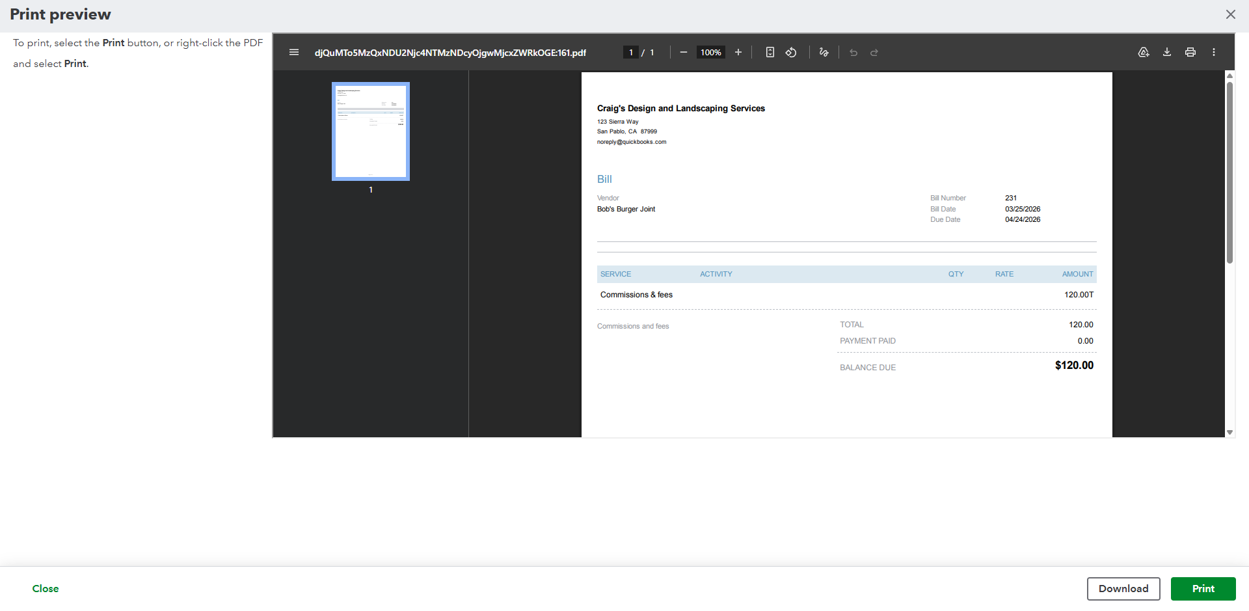Viewport: 1249px width, 611px height.
Task: Click the PDF toolbar printer icon
Action: [x=1190, y=52]
